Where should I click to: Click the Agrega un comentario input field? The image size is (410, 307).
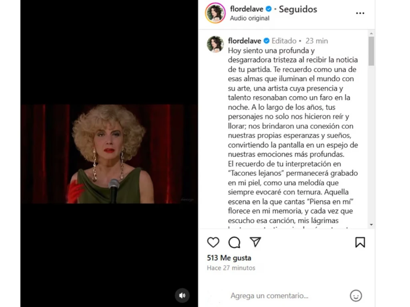click(x=269, y=296)
